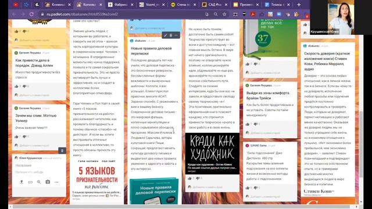Like the 'Сила подсознания' post

[248, 188]
